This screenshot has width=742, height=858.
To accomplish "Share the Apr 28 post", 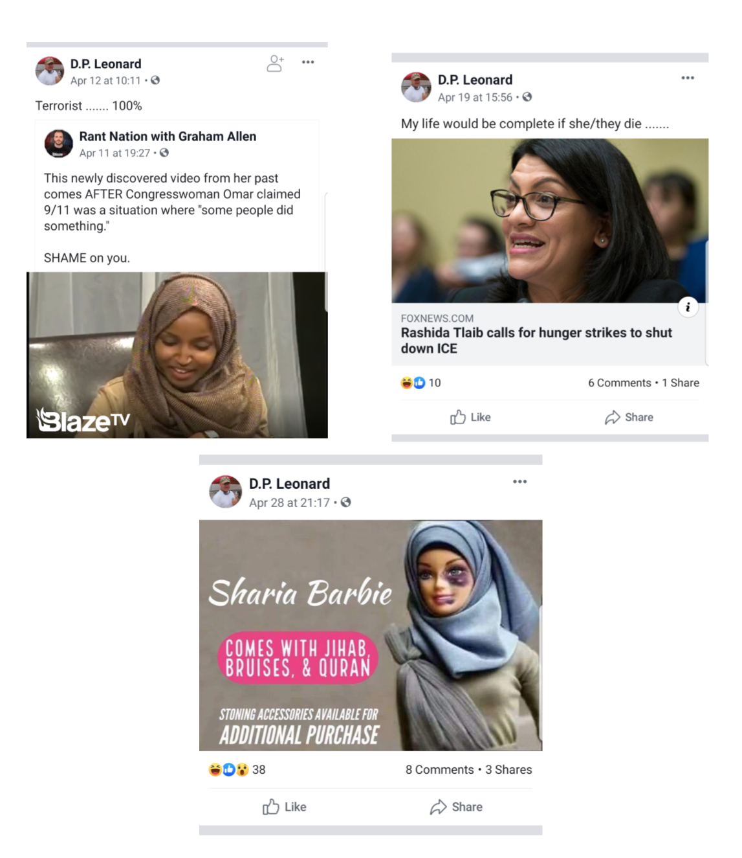I will [x=456, y=807].
